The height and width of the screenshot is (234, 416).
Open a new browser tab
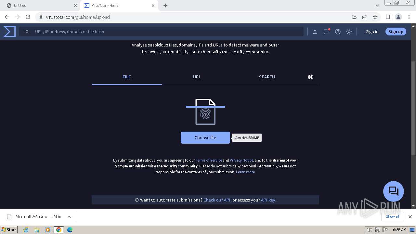pos(165,6)
